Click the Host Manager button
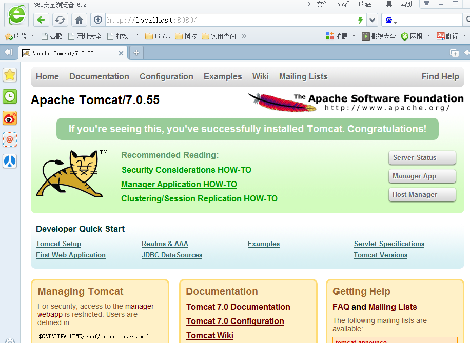The height and width of the screenshot is (343, 470). click(x=422, y=195)
